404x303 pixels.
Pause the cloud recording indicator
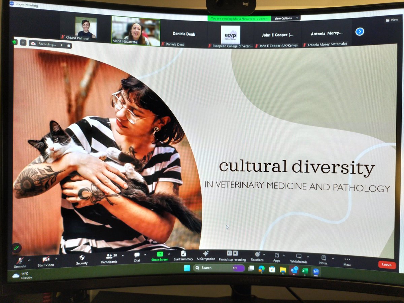pyautogui.click(x=62, y=45)
